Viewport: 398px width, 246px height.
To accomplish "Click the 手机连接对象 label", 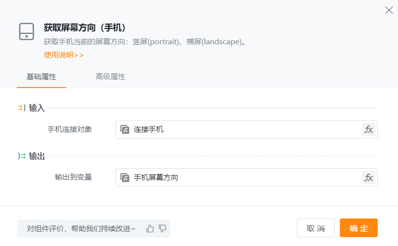I will pyautogui.click(x=70, y=129).
